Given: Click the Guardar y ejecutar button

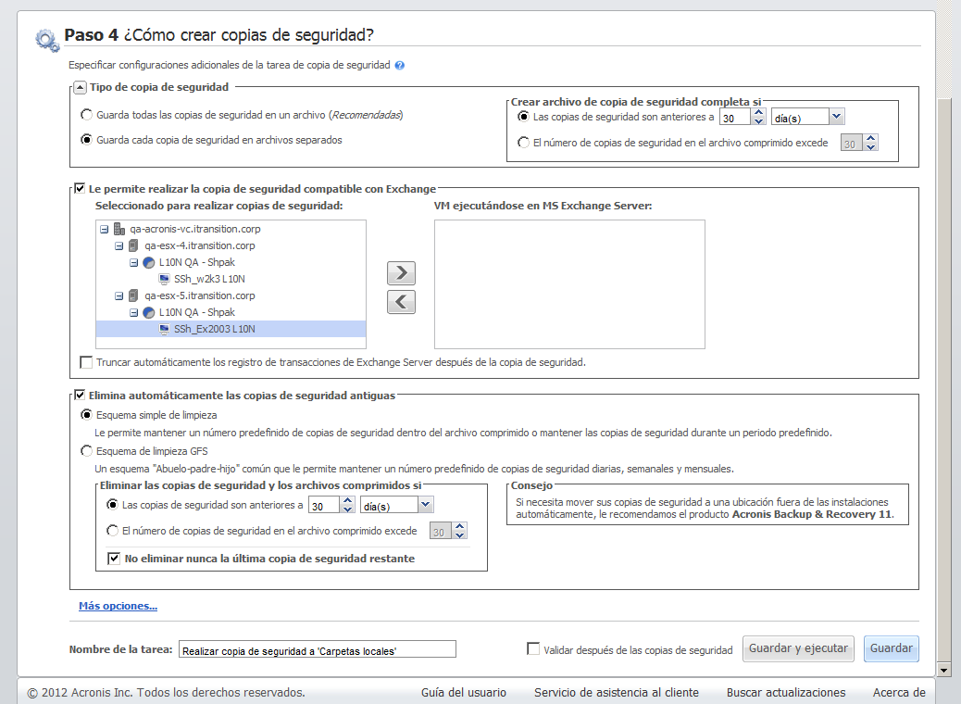Looking at the screenshot, I should (x=798, y=648).
